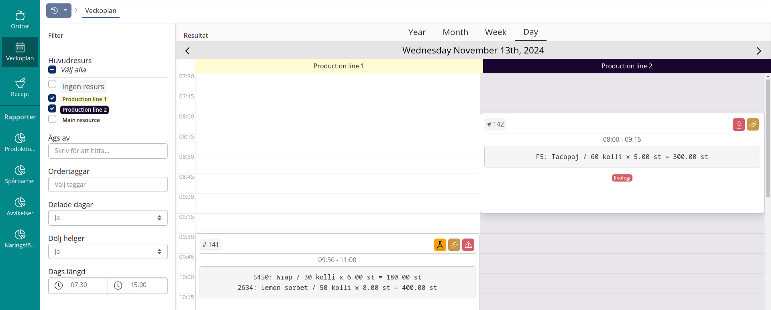
Task: Open the Spårbarhet report icon
Action: pos(20,174)
